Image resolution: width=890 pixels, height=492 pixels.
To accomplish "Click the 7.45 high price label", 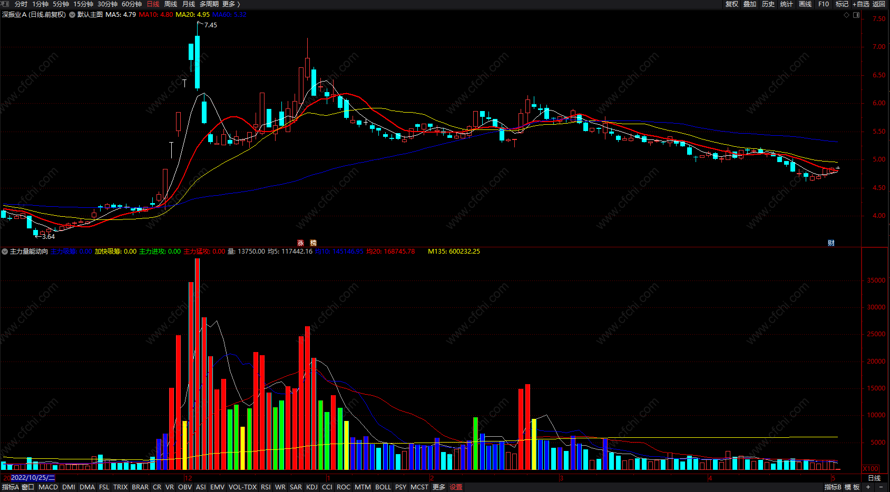I will [210, 25].
